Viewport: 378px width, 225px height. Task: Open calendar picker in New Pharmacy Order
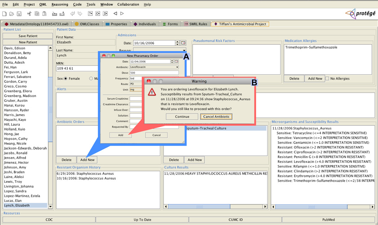(x=176, y=62)
